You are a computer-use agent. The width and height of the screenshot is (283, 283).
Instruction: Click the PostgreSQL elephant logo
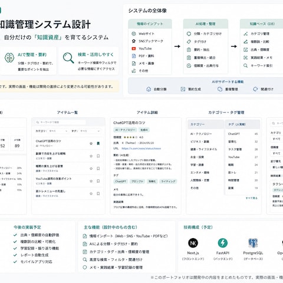253,243
